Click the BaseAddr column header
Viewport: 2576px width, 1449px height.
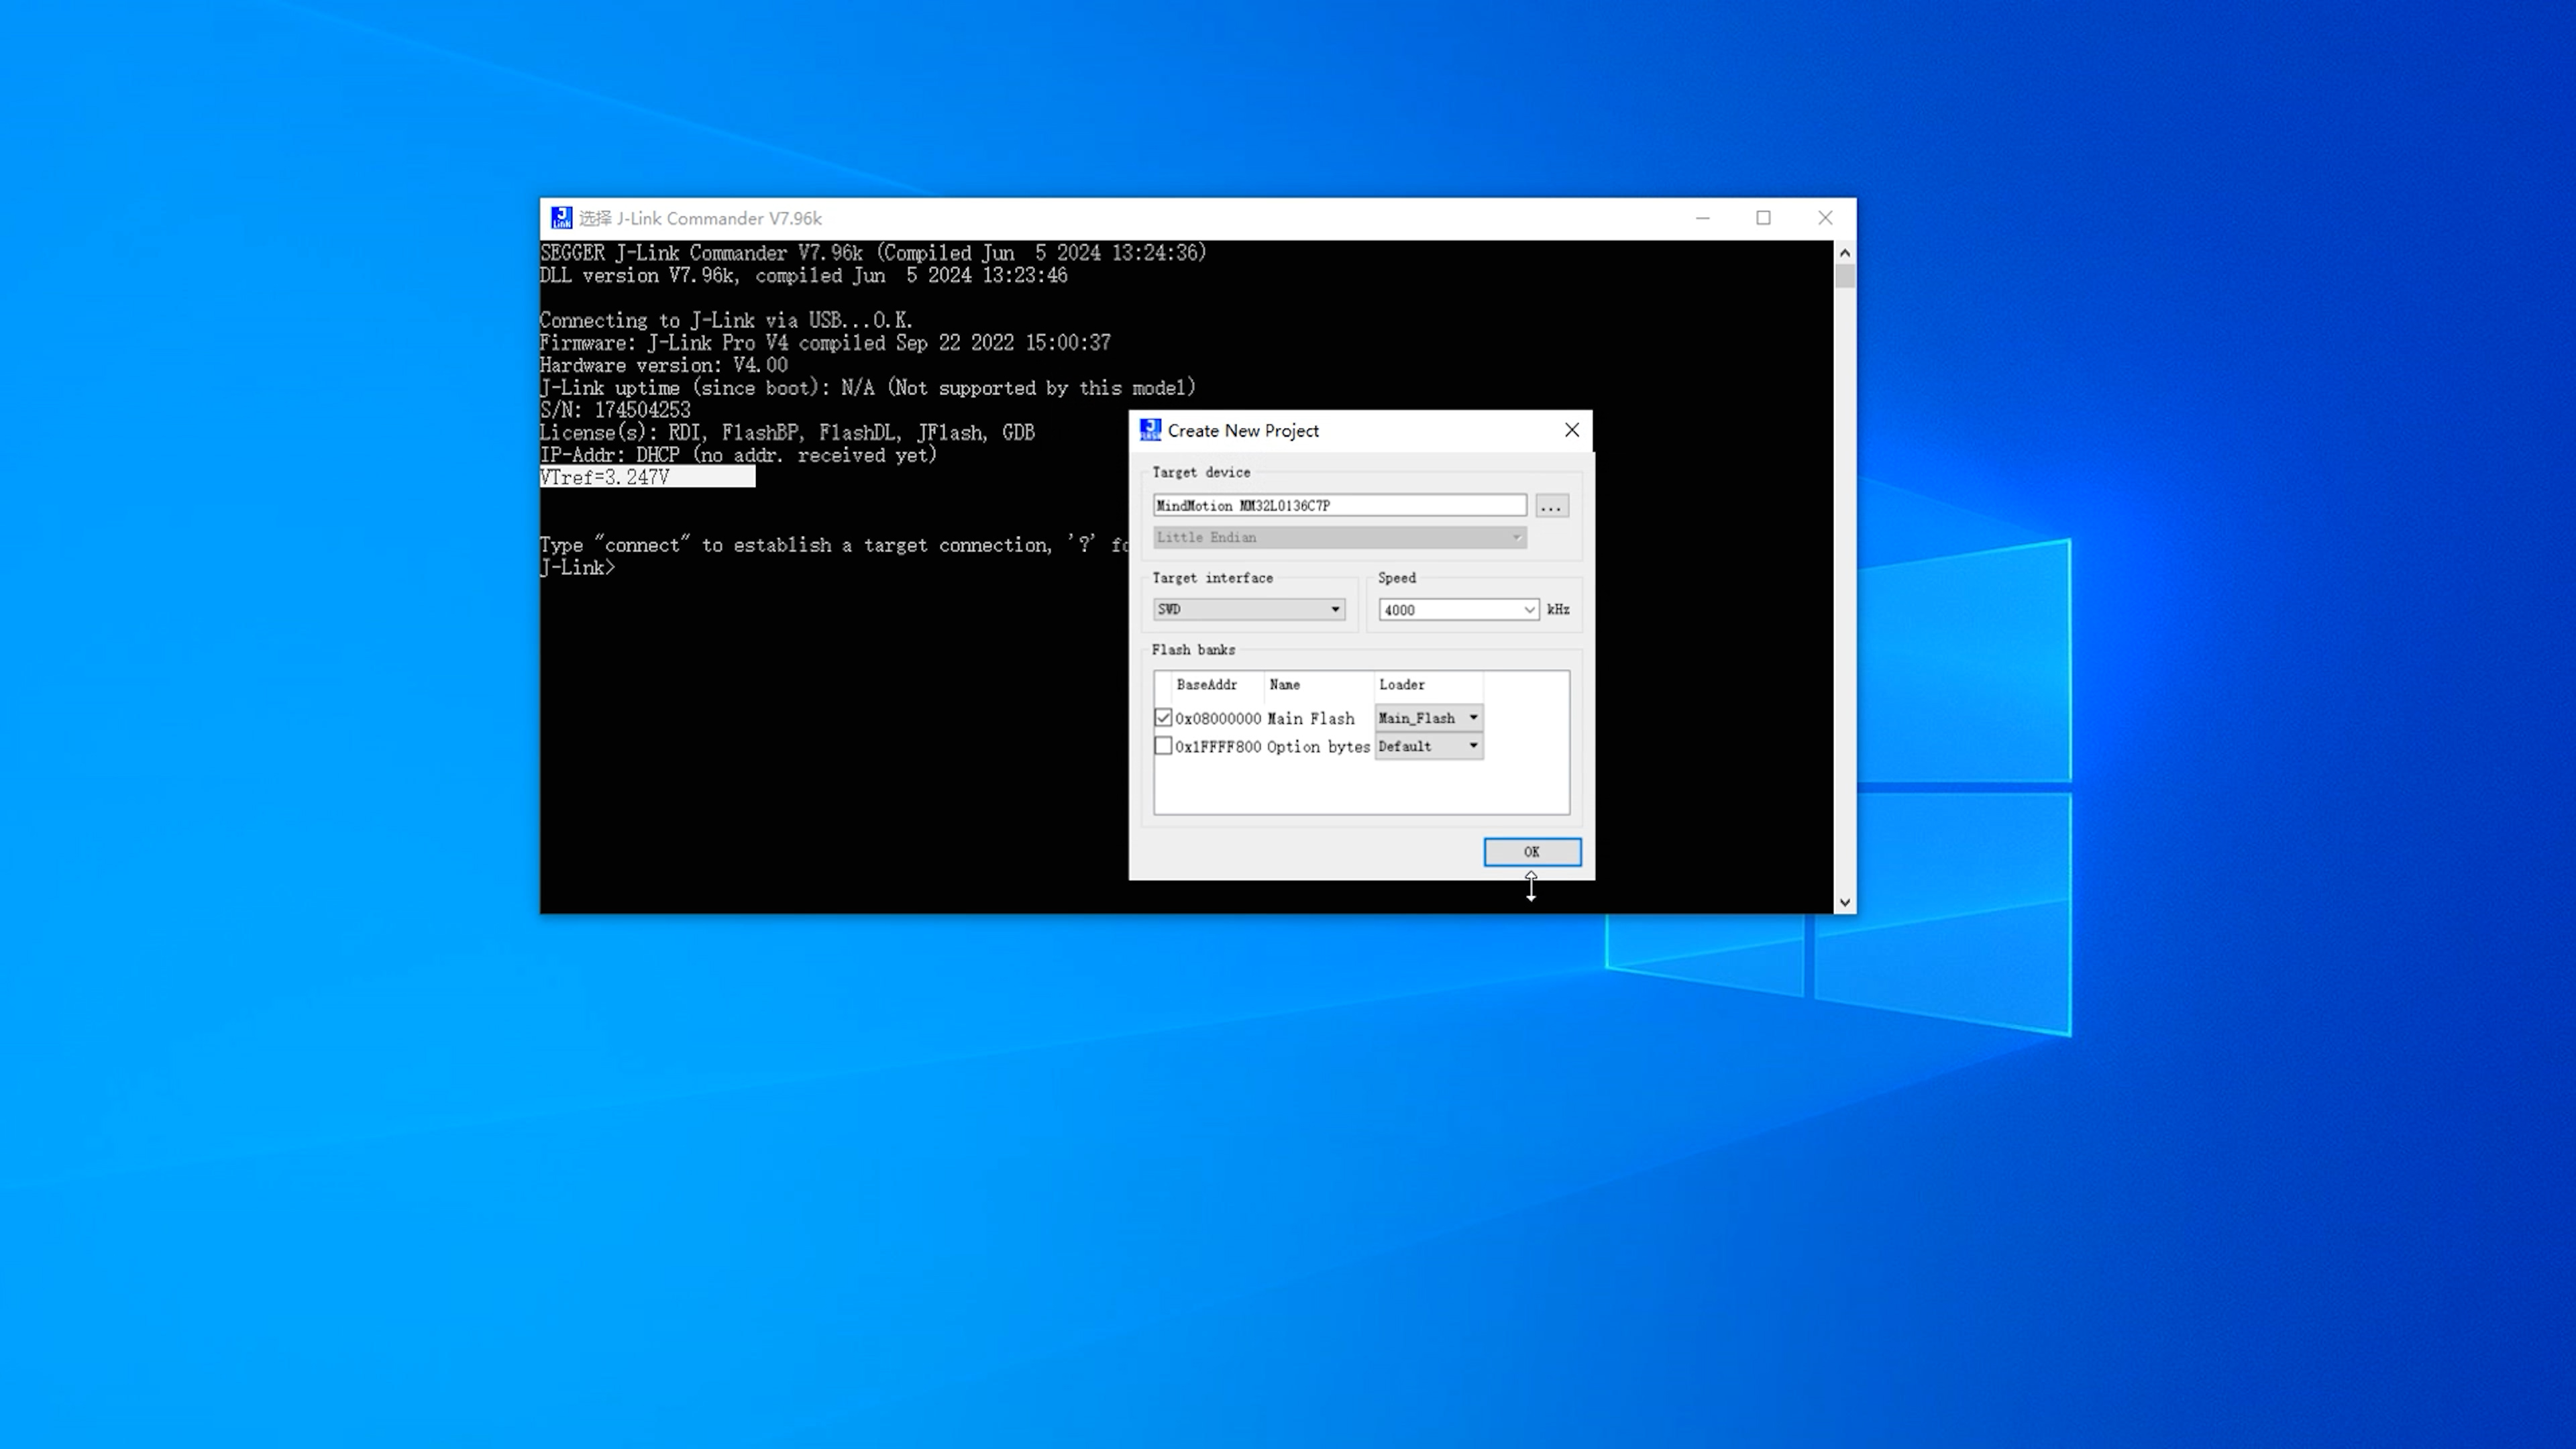coord(1207,685)
